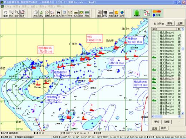Click the 调位 ship position request icon
The width and height of the screenshot is (186, 139).
tap(41, 14)
